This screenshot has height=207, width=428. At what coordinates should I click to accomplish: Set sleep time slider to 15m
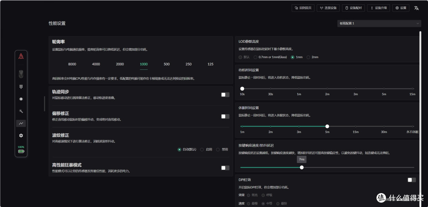click(355, 126)
